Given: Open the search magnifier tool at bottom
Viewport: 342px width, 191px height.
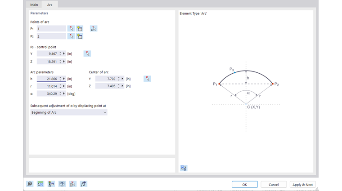Looking at the screenshot, I should click(30, 184).
